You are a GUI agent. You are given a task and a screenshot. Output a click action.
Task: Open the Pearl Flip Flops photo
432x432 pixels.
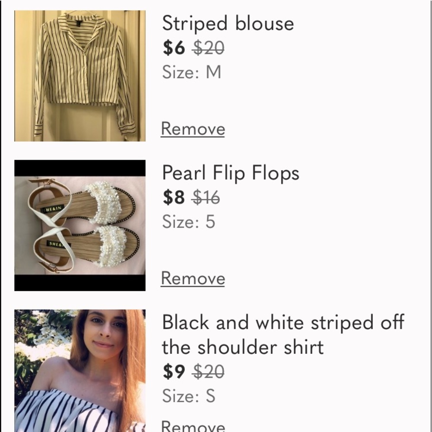pyautogui.click(x=80, y=225)
